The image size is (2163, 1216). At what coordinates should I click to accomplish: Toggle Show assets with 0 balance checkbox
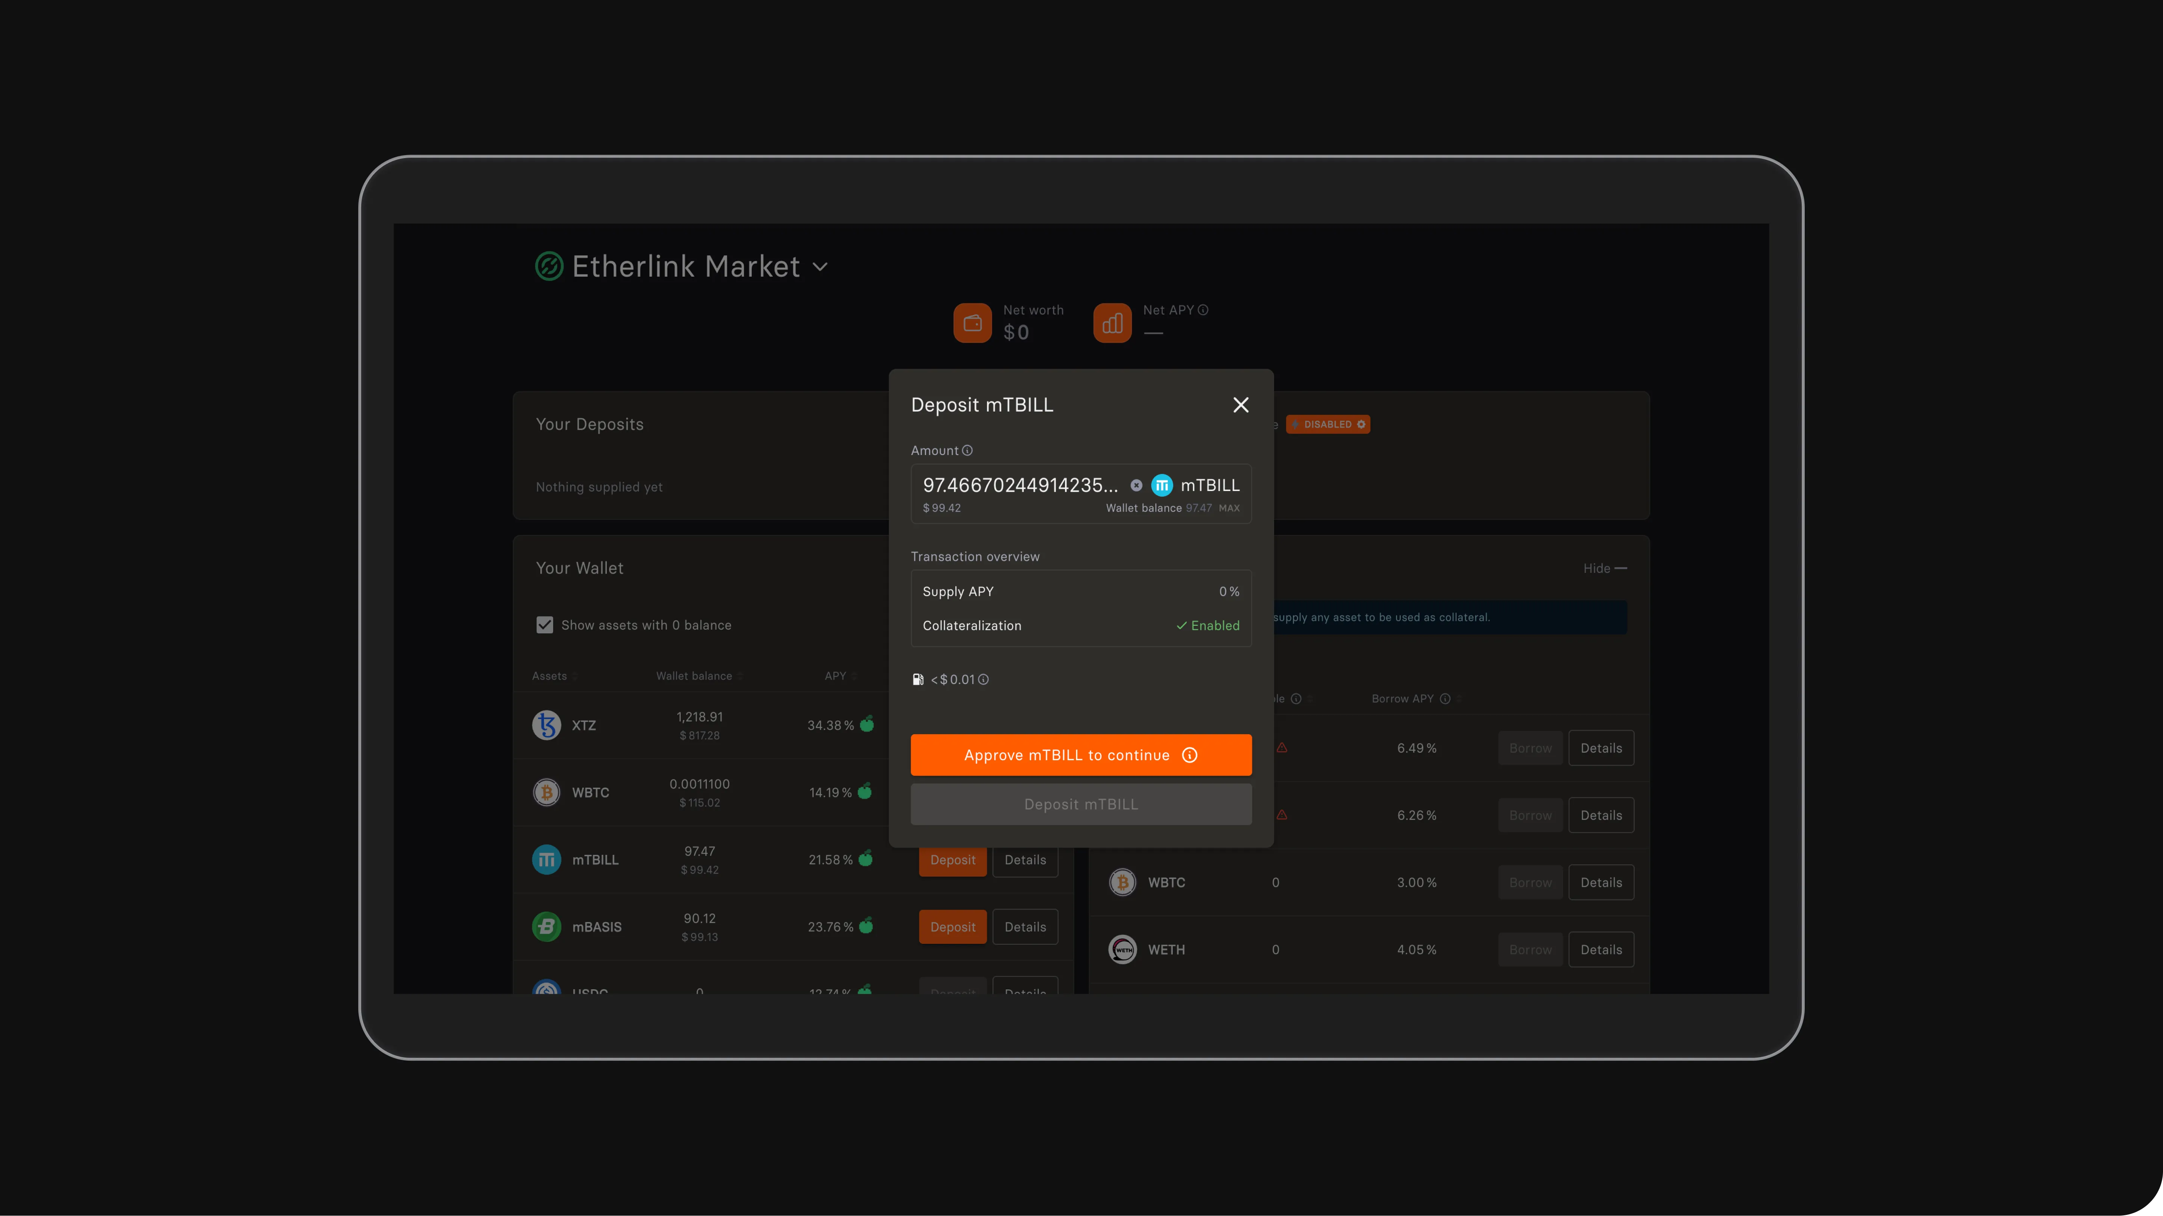pyautogui.click(x=545, y=625)
